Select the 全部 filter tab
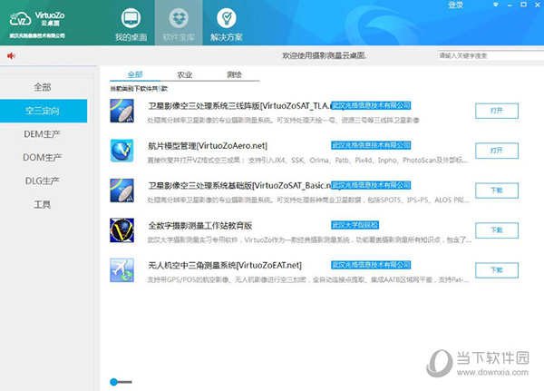The image size is (544, 391). click(135, 75)
